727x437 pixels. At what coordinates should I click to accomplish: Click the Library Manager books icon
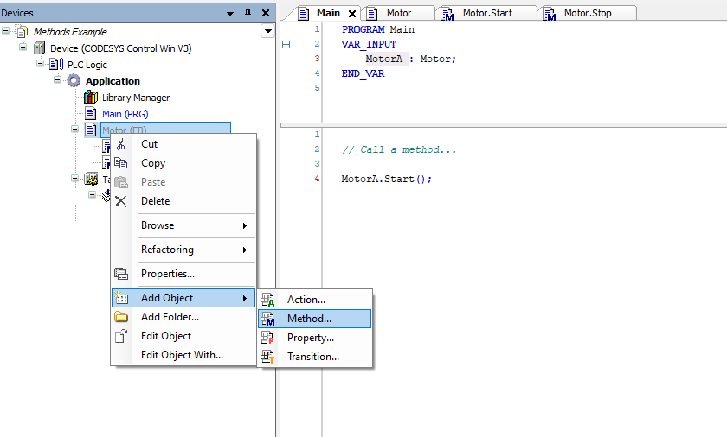91,97
